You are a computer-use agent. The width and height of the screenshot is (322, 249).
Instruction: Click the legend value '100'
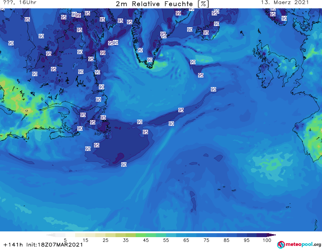267,240
